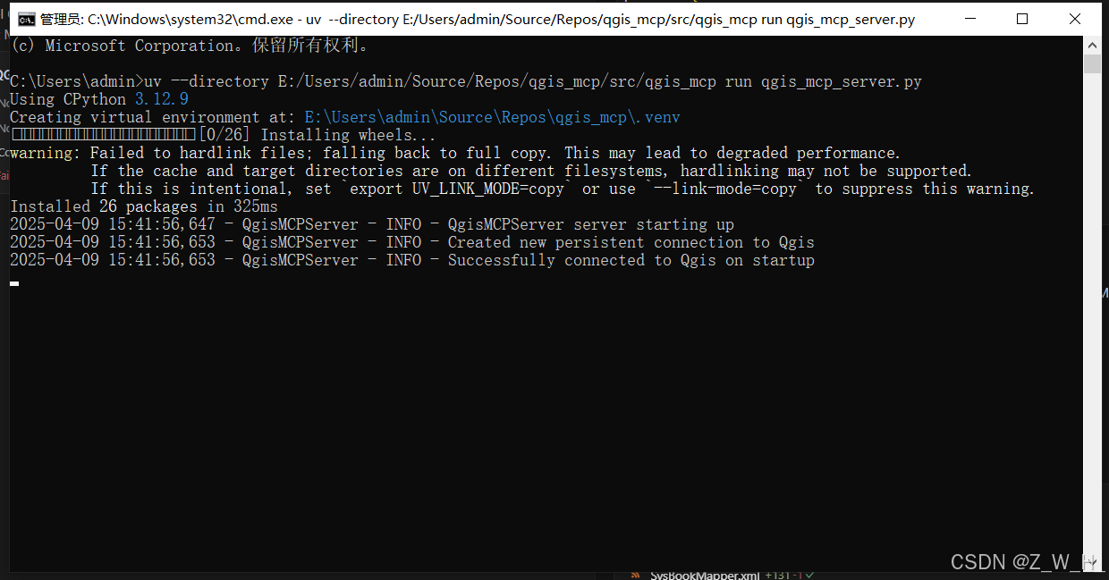Image resolution: width=1109 pixels, height=580 pixels.
Task: Click the version number '3.12.9'
Action: 162,99
